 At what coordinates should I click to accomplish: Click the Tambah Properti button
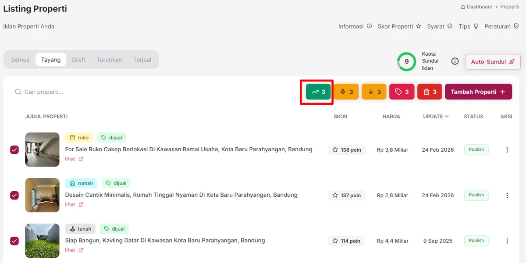(x=478, y=92)
